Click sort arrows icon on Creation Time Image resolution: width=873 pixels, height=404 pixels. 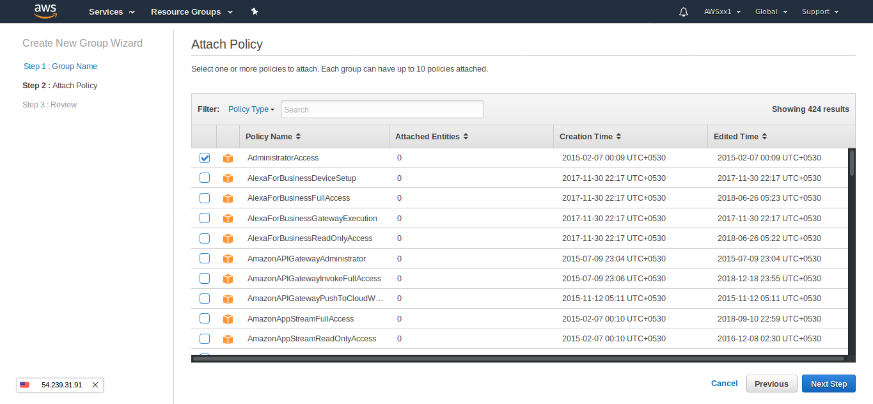(x=618, y=137)
